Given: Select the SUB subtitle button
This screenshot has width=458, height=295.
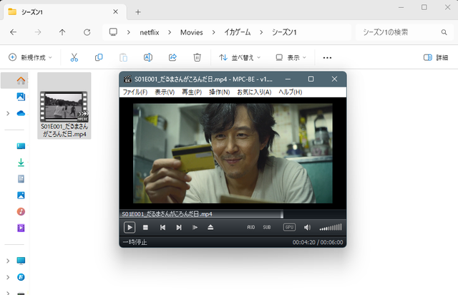Looking at the screenshot, I should [267, 227].
